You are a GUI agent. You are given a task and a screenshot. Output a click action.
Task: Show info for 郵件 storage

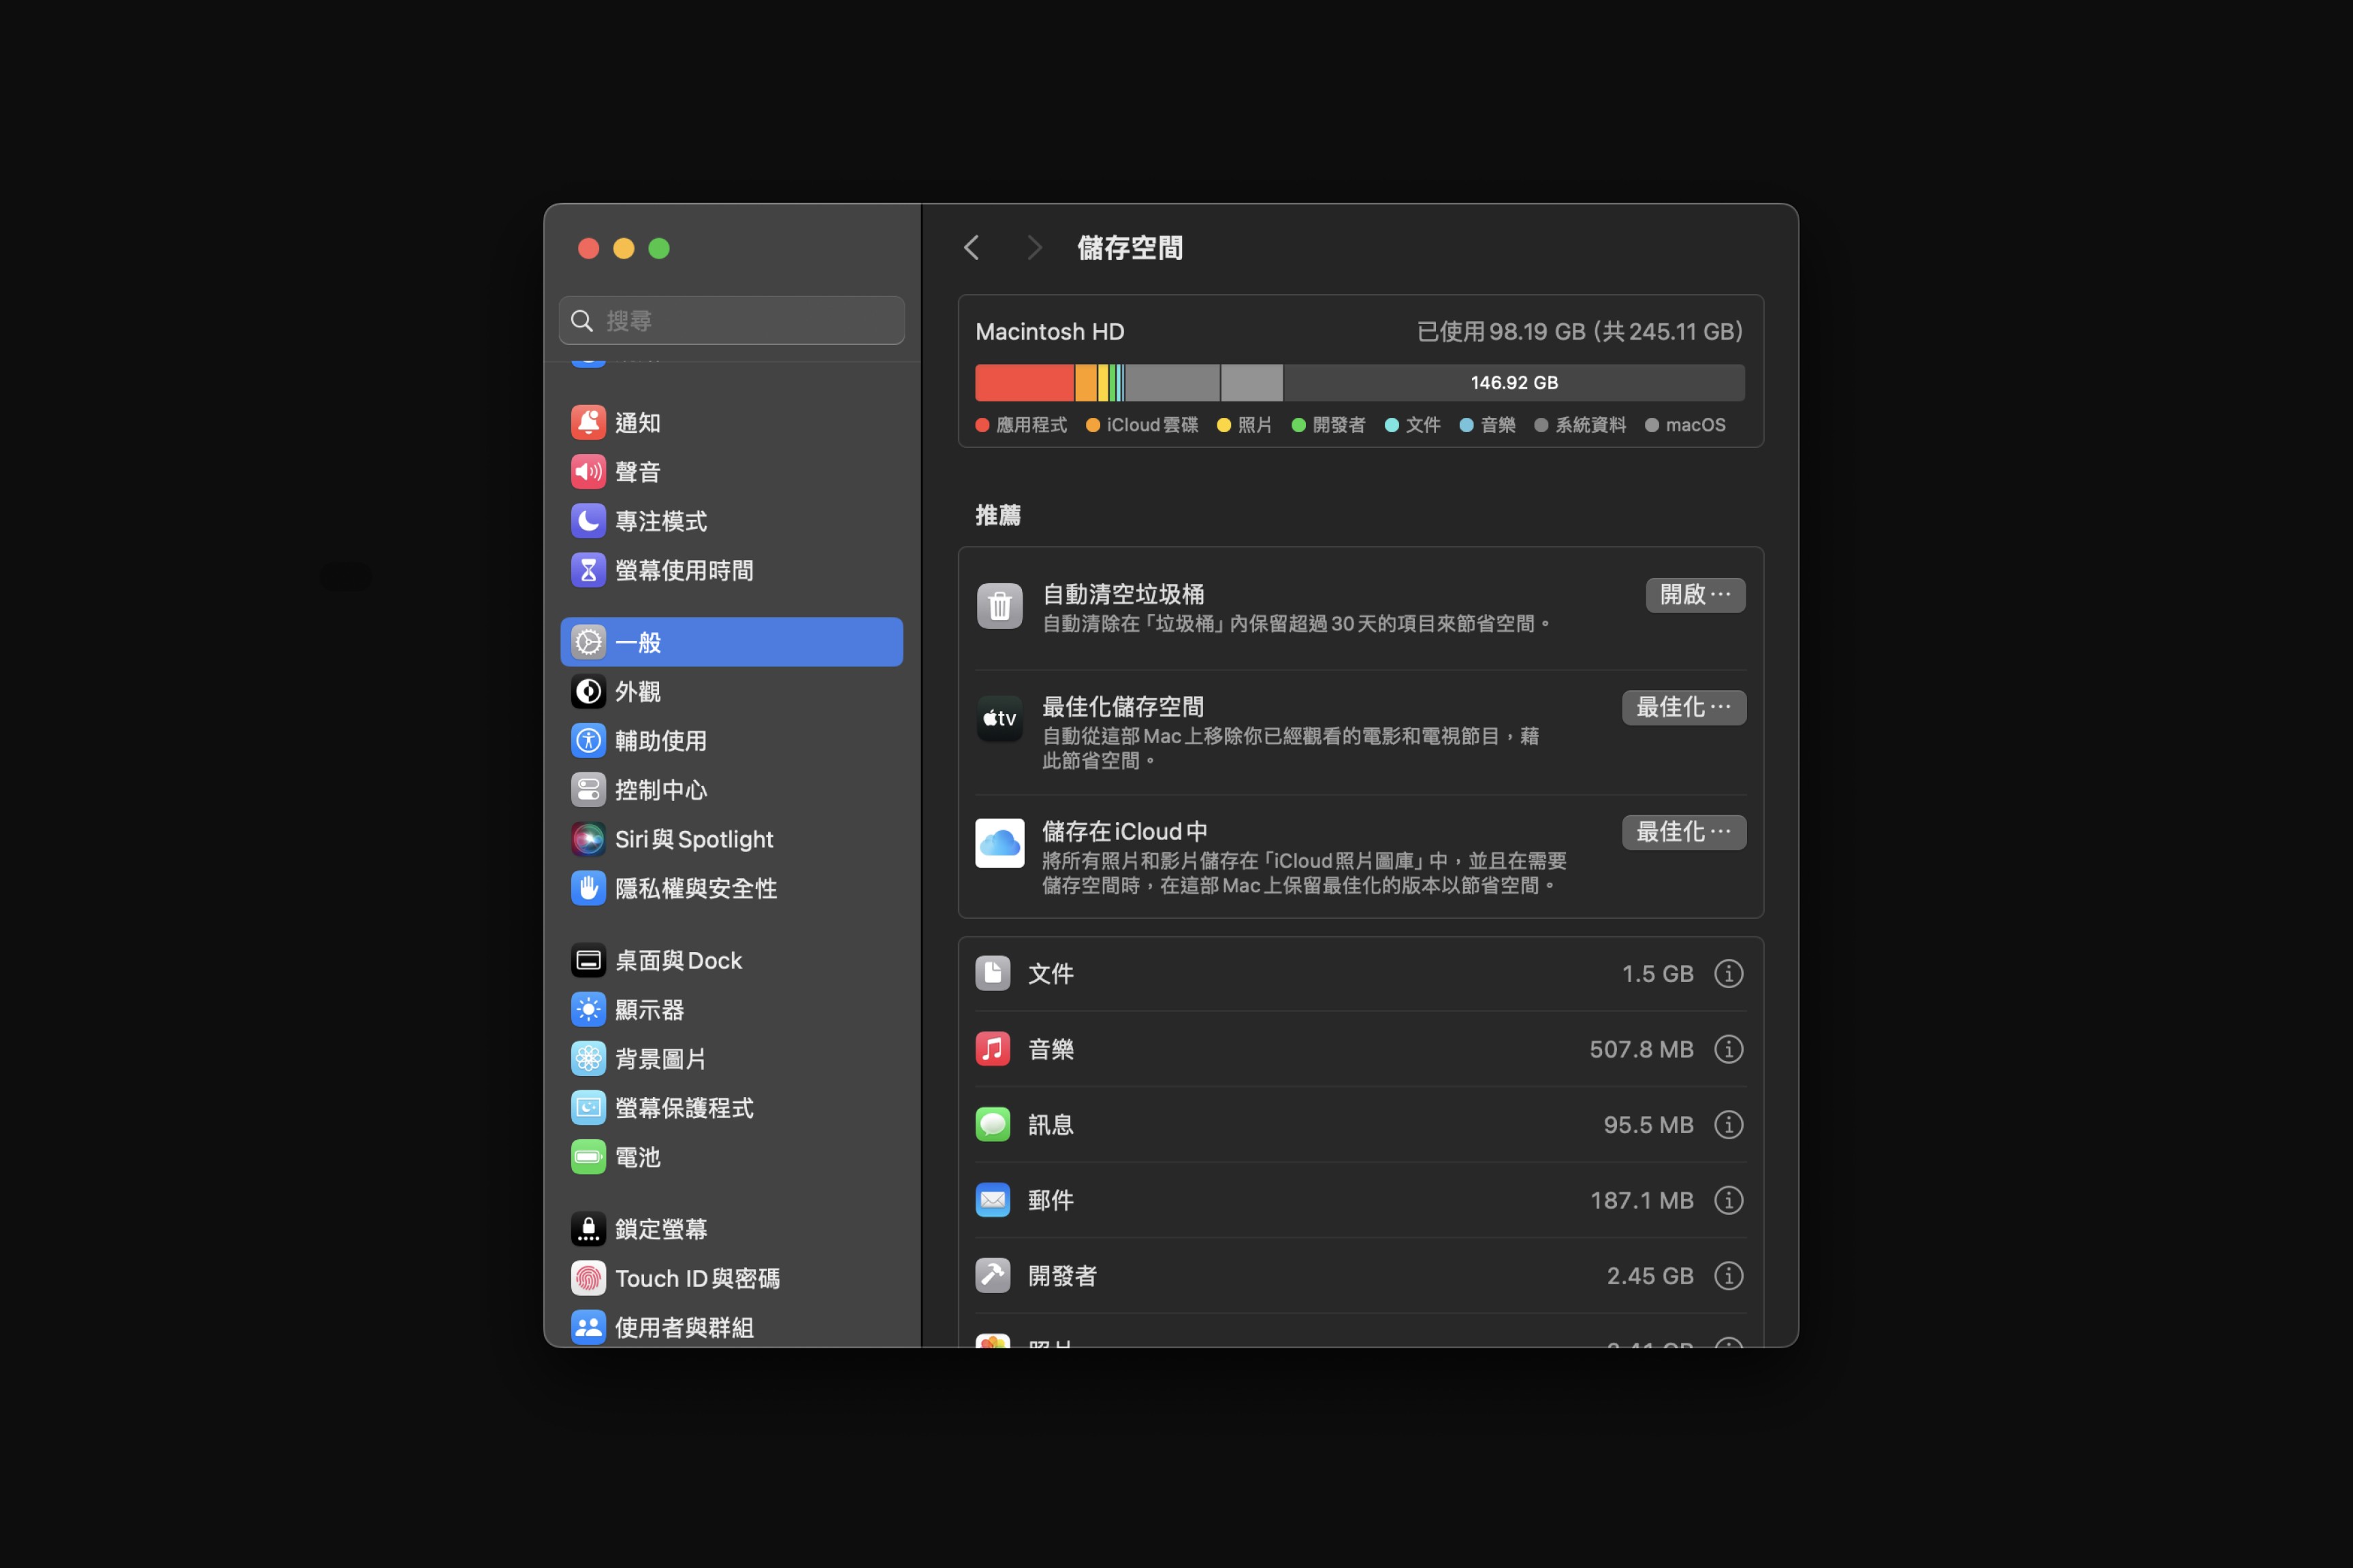1728,1200
